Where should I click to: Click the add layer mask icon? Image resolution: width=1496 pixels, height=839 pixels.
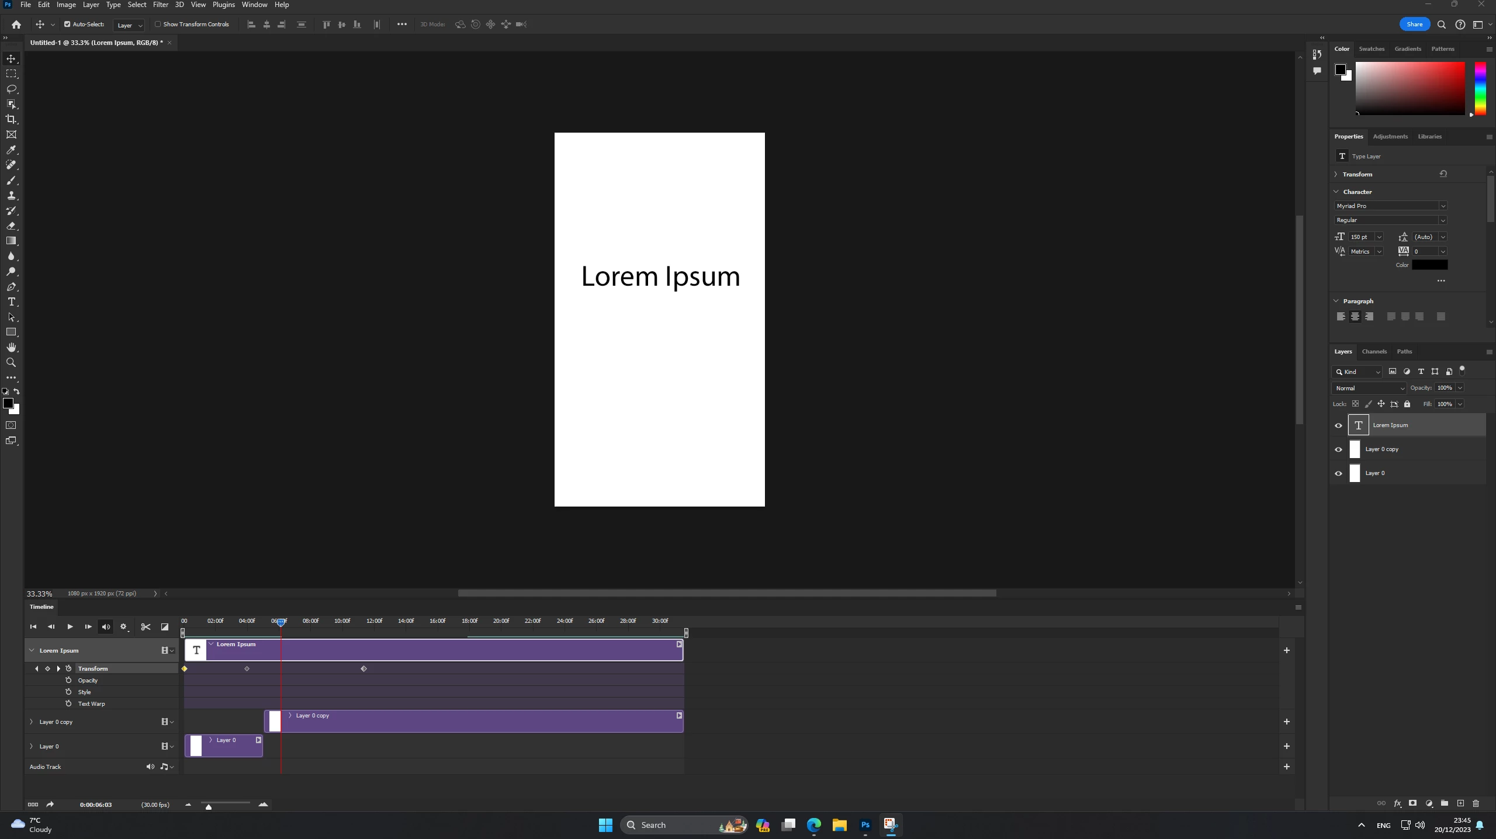(x=1412, y=803)
